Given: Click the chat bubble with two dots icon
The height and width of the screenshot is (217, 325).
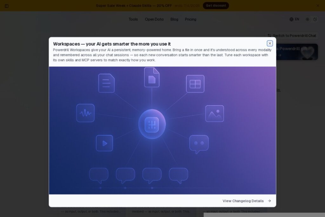Looking at the screenshot, I should coord(199,144).
